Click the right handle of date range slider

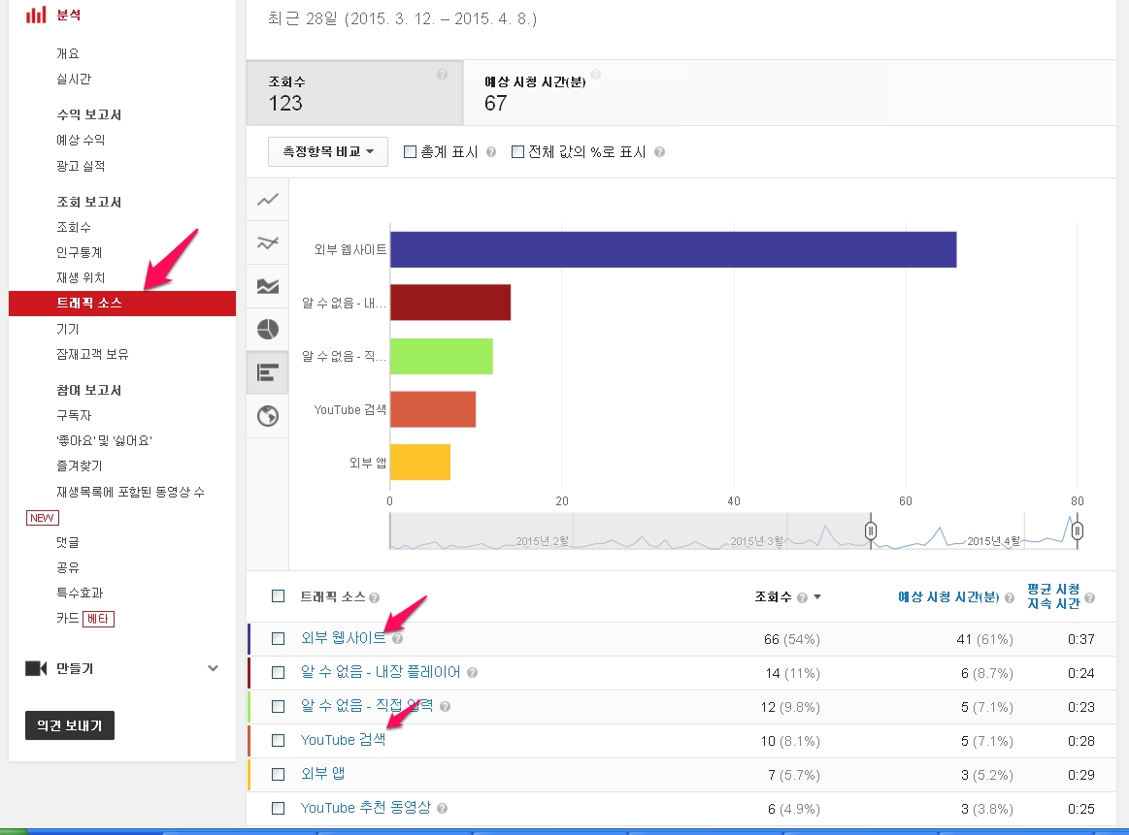pyautogui.click(x=1077, y=530)
